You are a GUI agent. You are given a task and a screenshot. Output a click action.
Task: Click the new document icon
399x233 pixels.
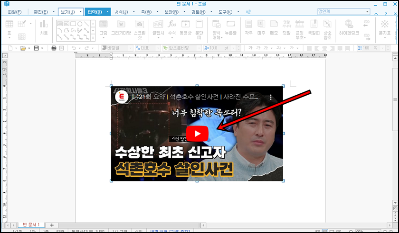tap(10, 48)
